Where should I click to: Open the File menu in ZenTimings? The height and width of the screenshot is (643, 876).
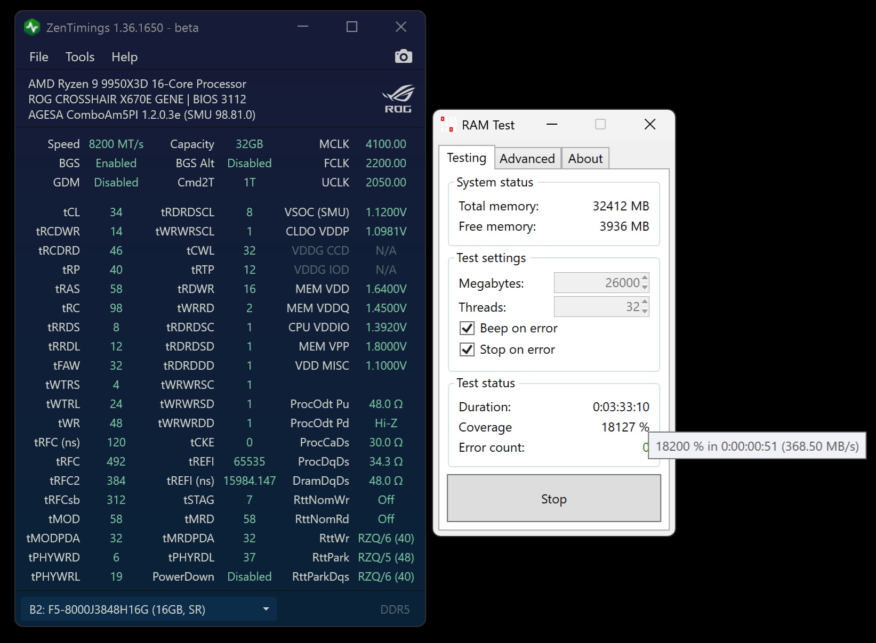39,57
